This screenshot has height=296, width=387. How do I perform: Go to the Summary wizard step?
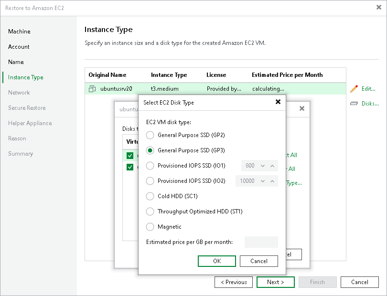pyautogui.click(x=21, y=154)
